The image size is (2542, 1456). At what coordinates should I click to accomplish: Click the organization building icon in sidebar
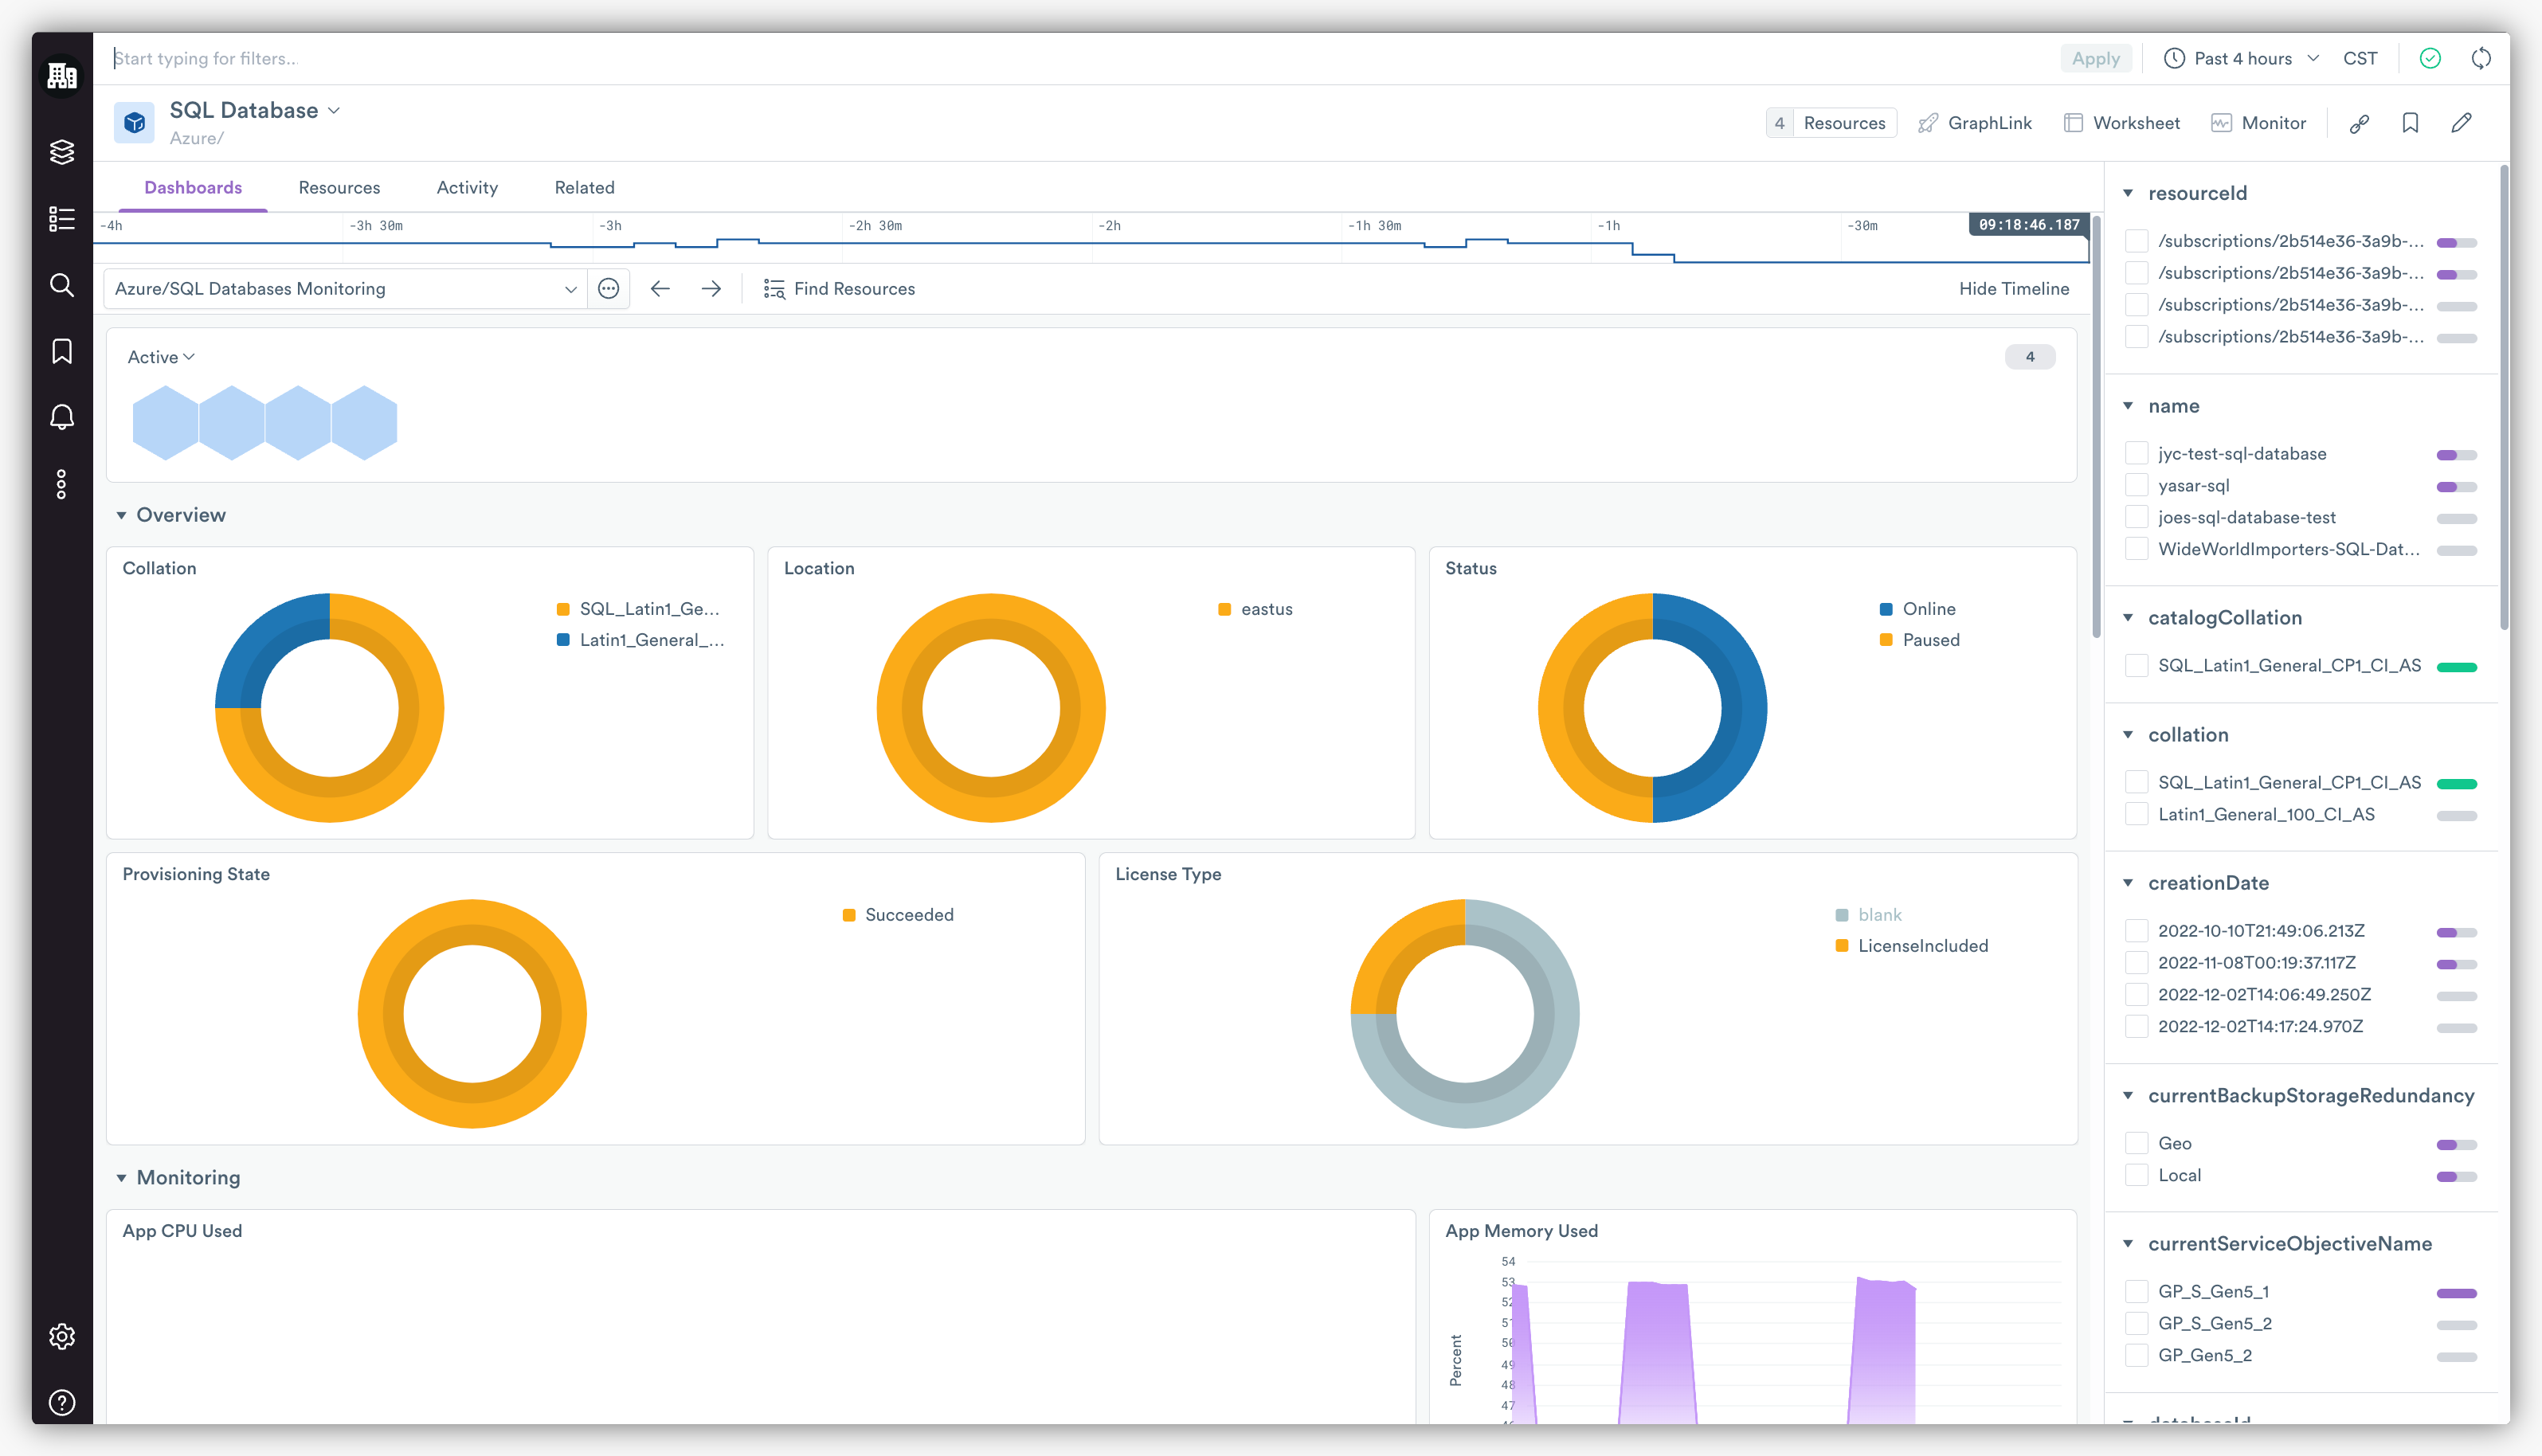(x=62, y=75)
